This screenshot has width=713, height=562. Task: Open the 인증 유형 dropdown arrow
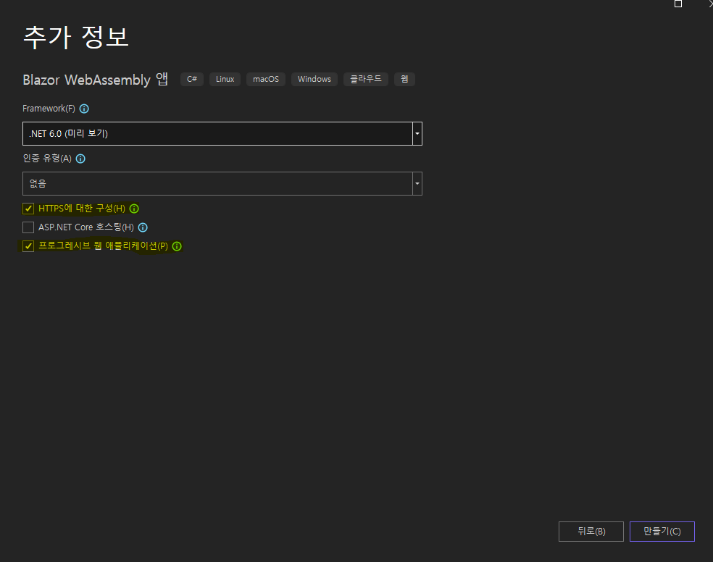coord(417,183)
